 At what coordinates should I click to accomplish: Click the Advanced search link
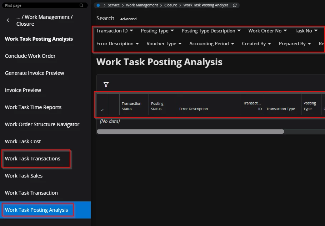tap(128, 19)
